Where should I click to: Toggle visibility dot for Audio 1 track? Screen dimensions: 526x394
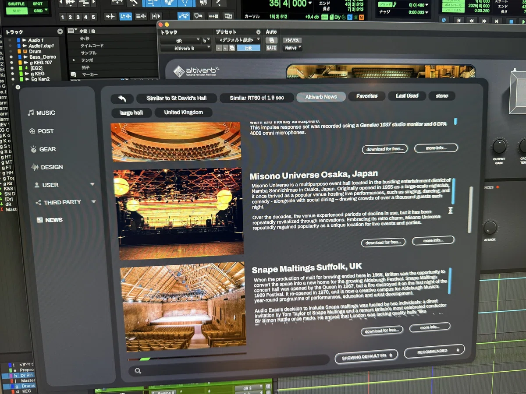tap(10, 40)
